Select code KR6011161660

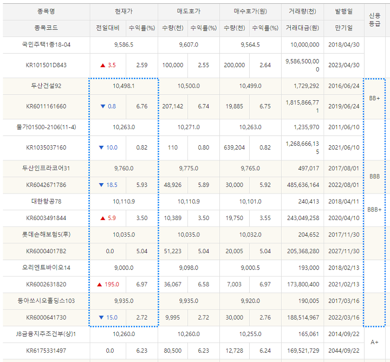[x=46, y=106]
